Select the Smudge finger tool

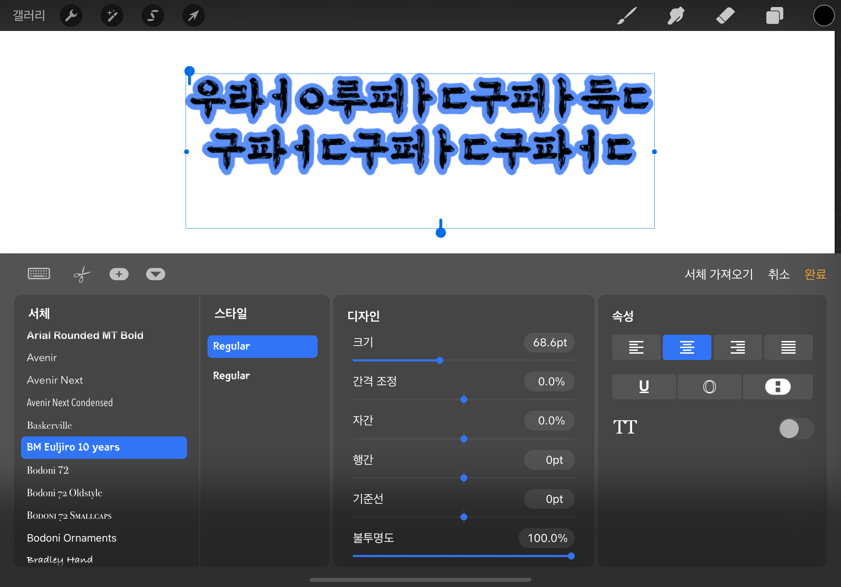coord(675,16)
